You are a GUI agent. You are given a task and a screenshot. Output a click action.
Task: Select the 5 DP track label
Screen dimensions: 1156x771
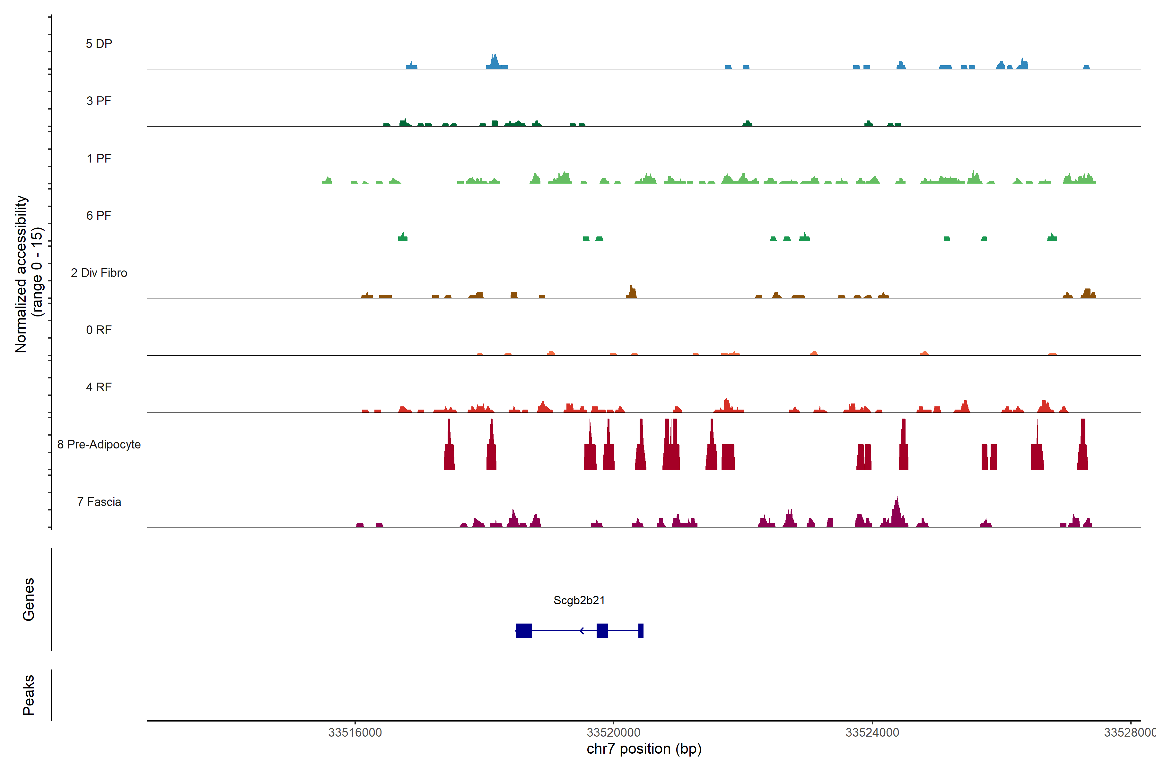(99, 44)
